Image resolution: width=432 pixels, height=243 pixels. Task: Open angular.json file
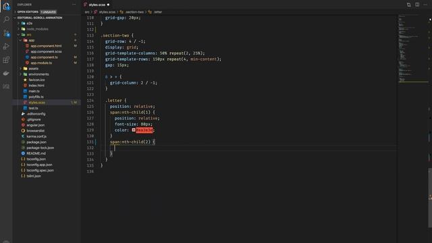point(35,125)
